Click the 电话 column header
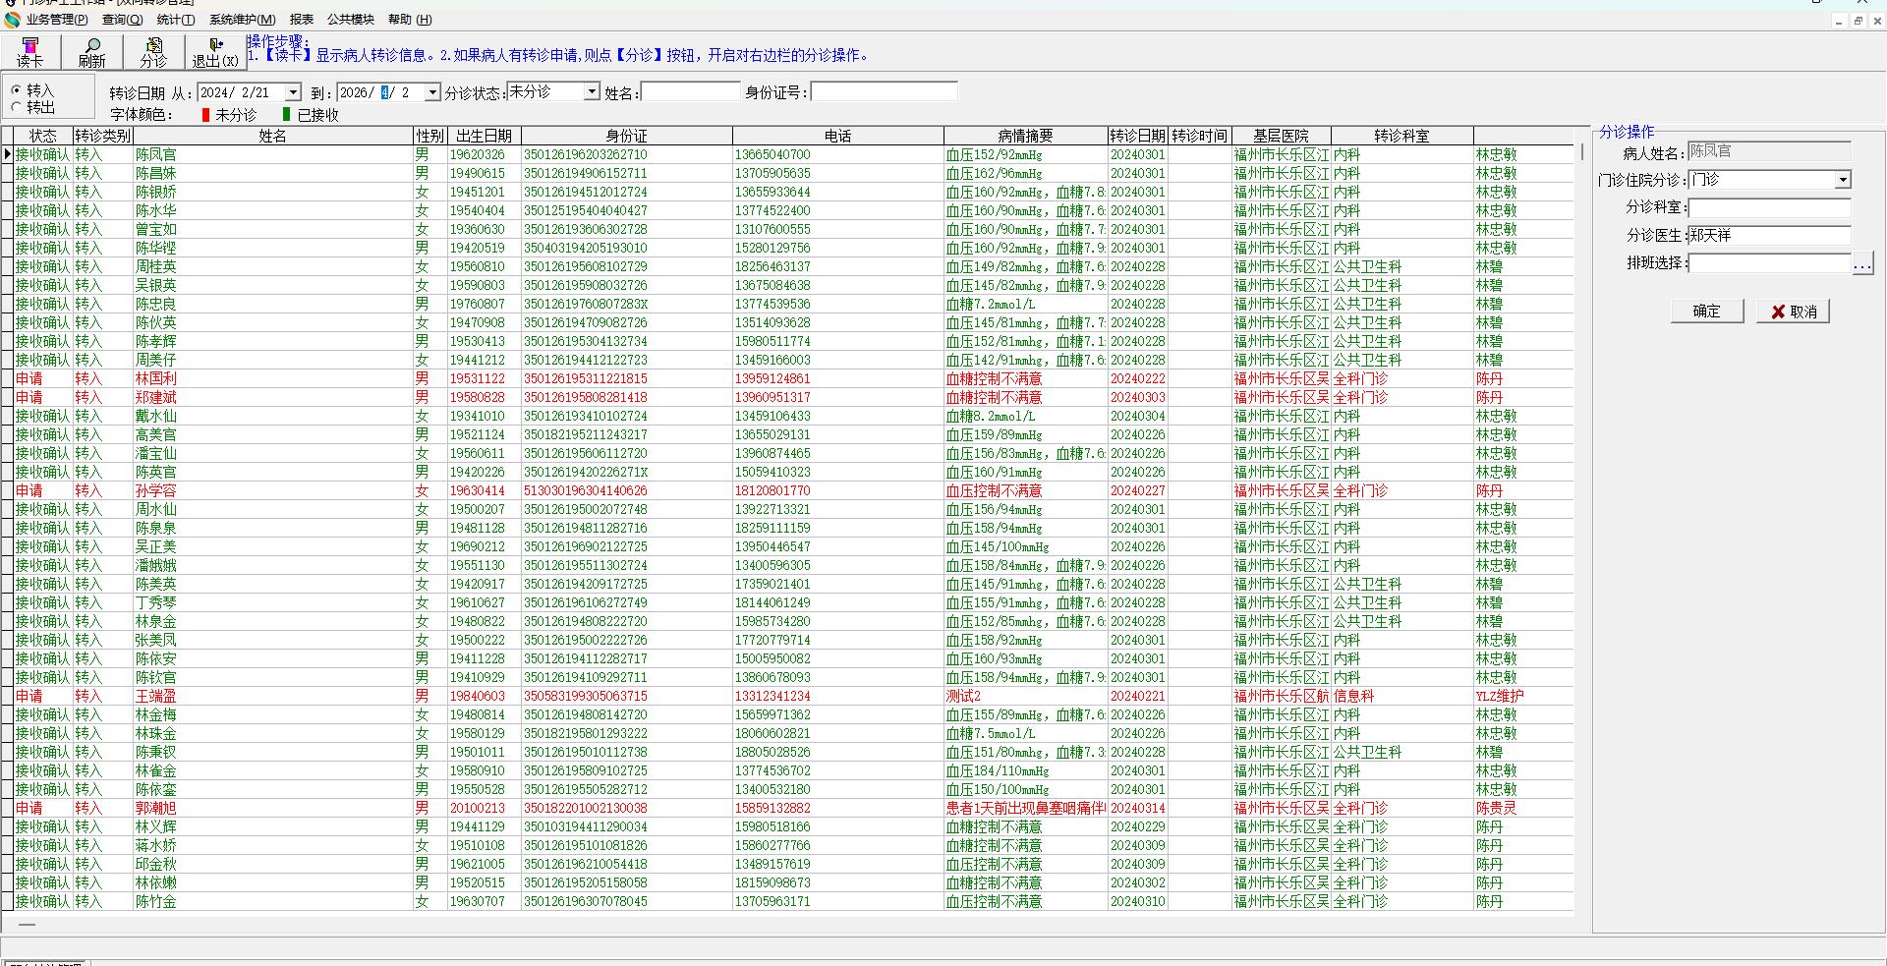Viewport: 1887px width, 966px height. click(x=838, y=136)
